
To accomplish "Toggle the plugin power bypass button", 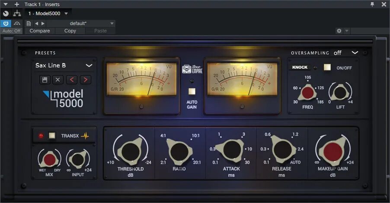I will pyautogui.click(x=6, y=23).
